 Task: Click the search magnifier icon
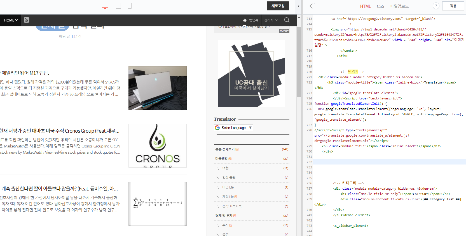pos(287,20)
